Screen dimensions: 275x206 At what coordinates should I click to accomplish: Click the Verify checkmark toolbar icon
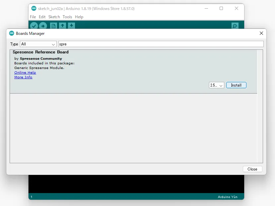click(x=34, y=26)
